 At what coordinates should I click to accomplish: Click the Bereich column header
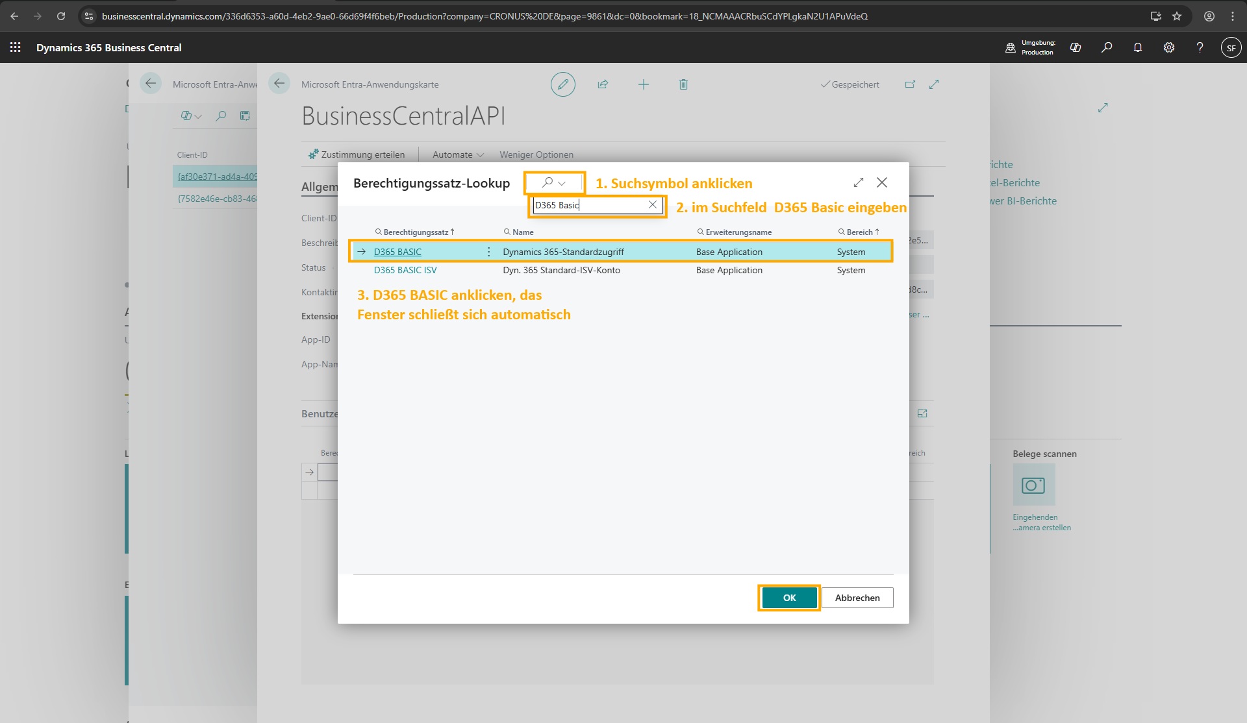coord(859,232)
